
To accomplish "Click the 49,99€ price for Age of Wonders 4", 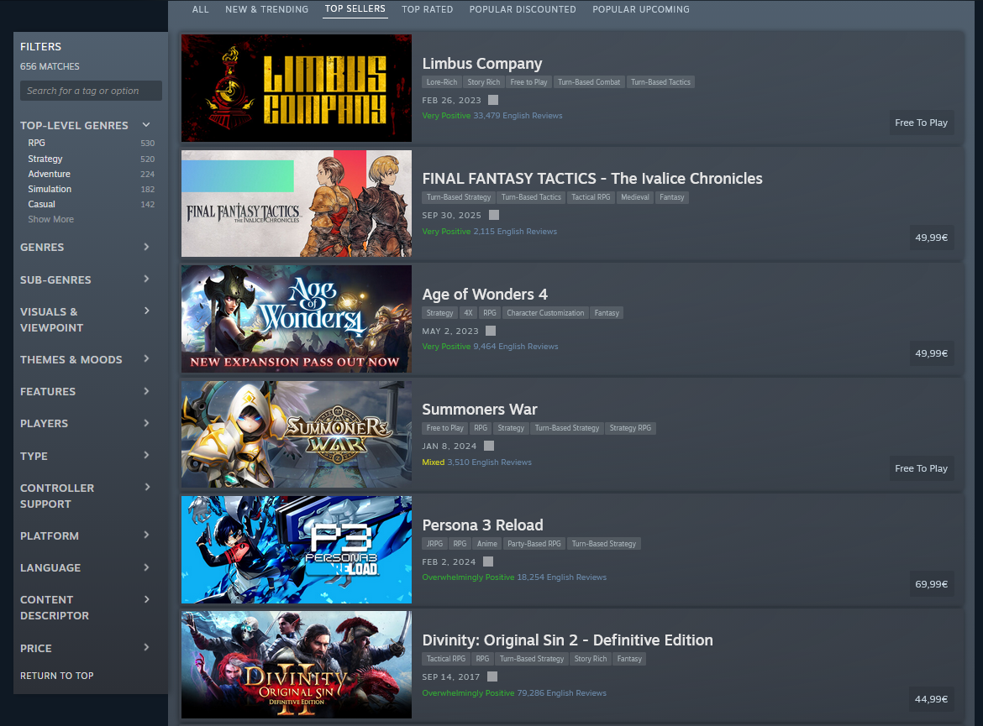I will pos(931,353).
